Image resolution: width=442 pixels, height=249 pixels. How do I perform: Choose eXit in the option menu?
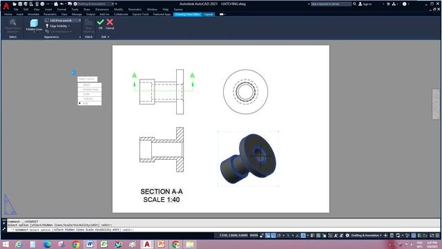(x=90, y=103)
